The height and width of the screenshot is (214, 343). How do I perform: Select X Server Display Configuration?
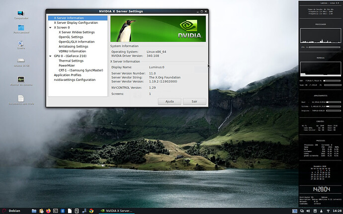pyautogui.click(x=76, y=23)
